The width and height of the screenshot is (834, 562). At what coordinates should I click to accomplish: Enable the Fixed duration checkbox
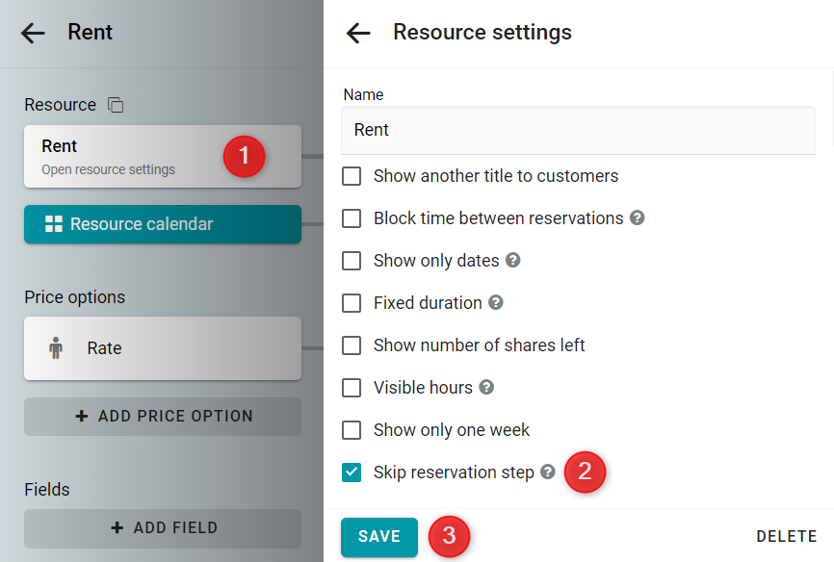click(x=352, y=302)
